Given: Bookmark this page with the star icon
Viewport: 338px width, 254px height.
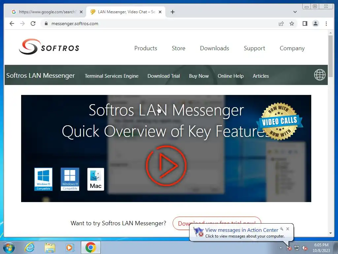Looking at the screenshot, I should pyautogui.click(x=292, y=23).
